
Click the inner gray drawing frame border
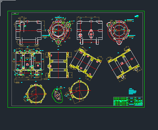pos(77,59)
